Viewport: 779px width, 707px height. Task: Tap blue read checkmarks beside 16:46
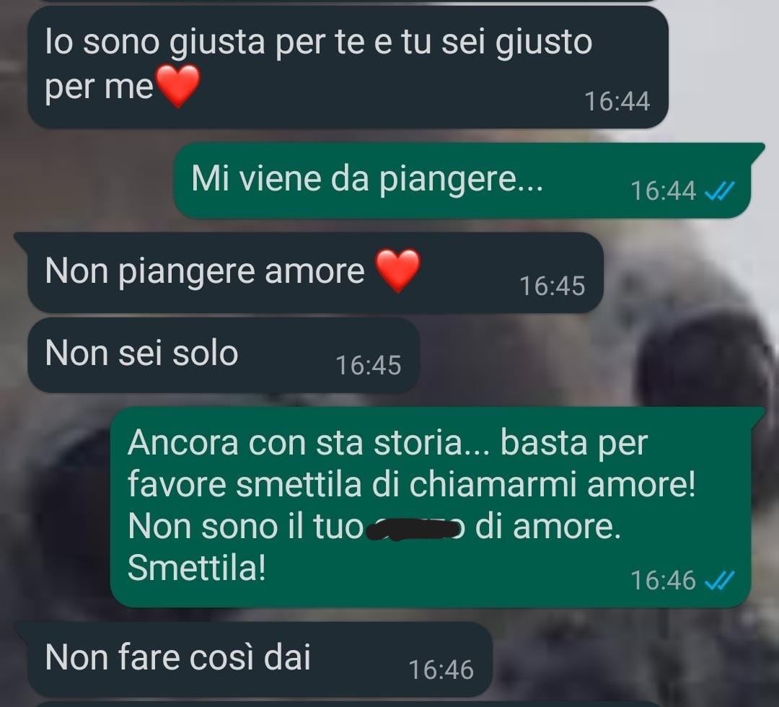click(x=719, y=580)
